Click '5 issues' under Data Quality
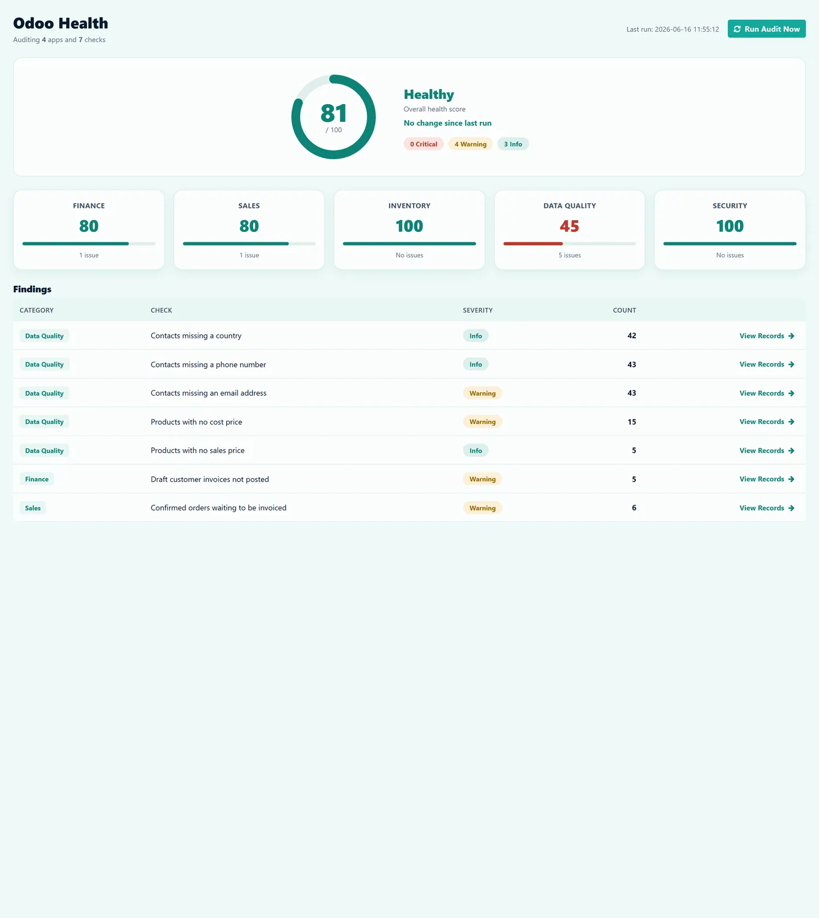Image resolution: width=819 pixels, height=918 pixels. click(570, 255)
